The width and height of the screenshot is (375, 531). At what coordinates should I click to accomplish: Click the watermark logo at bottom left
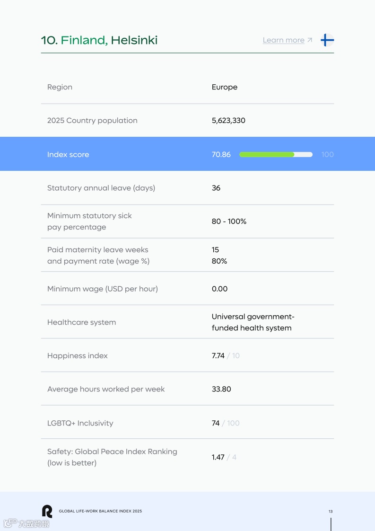pyautogui.click(x=26, y=523)
